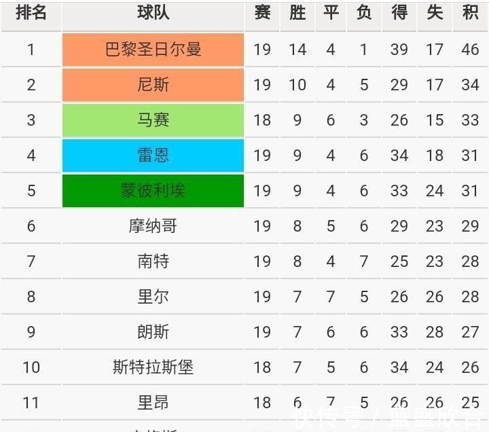Select the 失 goals-against column header
489x432 pixels.
coord(435,13)
